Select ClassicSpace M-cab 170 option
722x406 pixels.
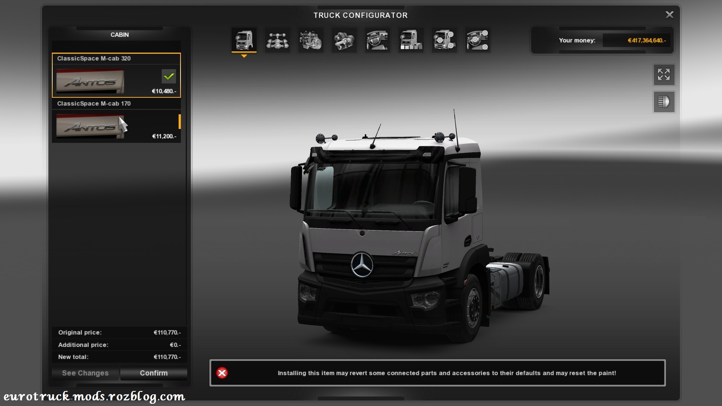point(116,120)
